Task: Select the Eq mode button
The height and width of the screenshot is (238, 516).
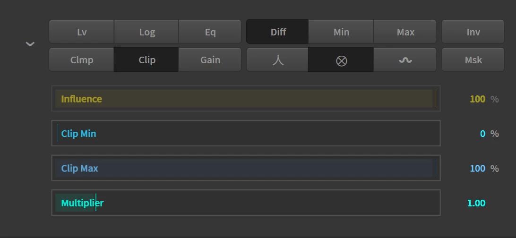Action: [x=210, y=32]
